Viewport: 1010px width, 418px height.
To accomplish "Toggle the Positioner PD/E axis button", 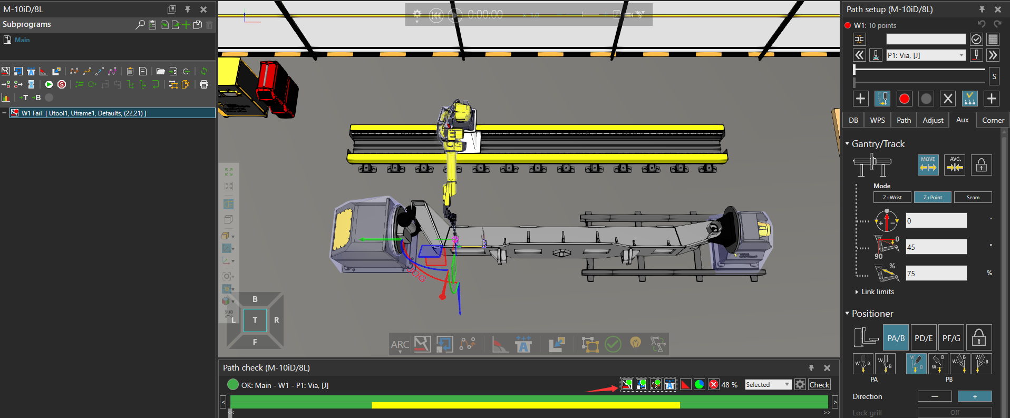I will coord(924,338).
